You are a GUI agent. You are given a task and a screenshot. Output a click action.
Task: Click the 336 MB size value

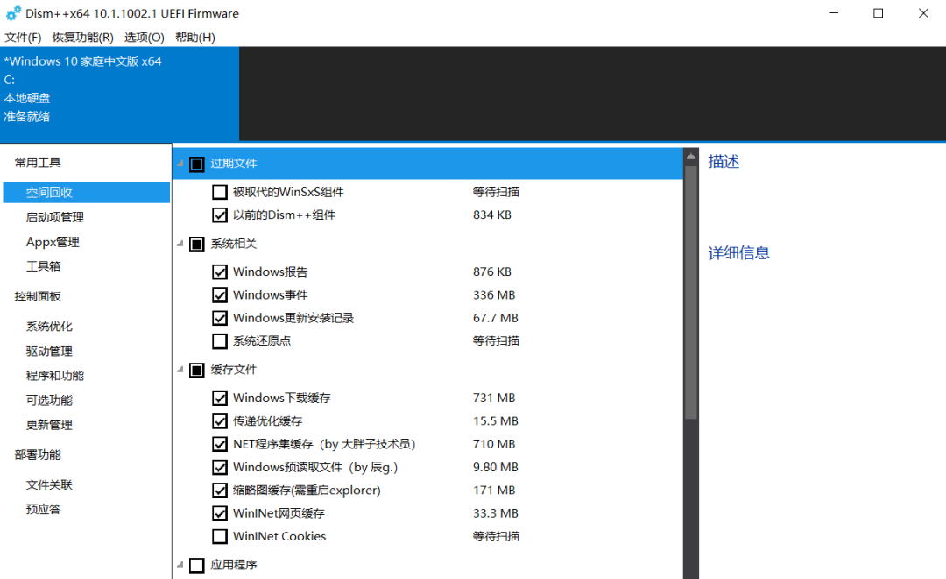(x=494, y=295)
